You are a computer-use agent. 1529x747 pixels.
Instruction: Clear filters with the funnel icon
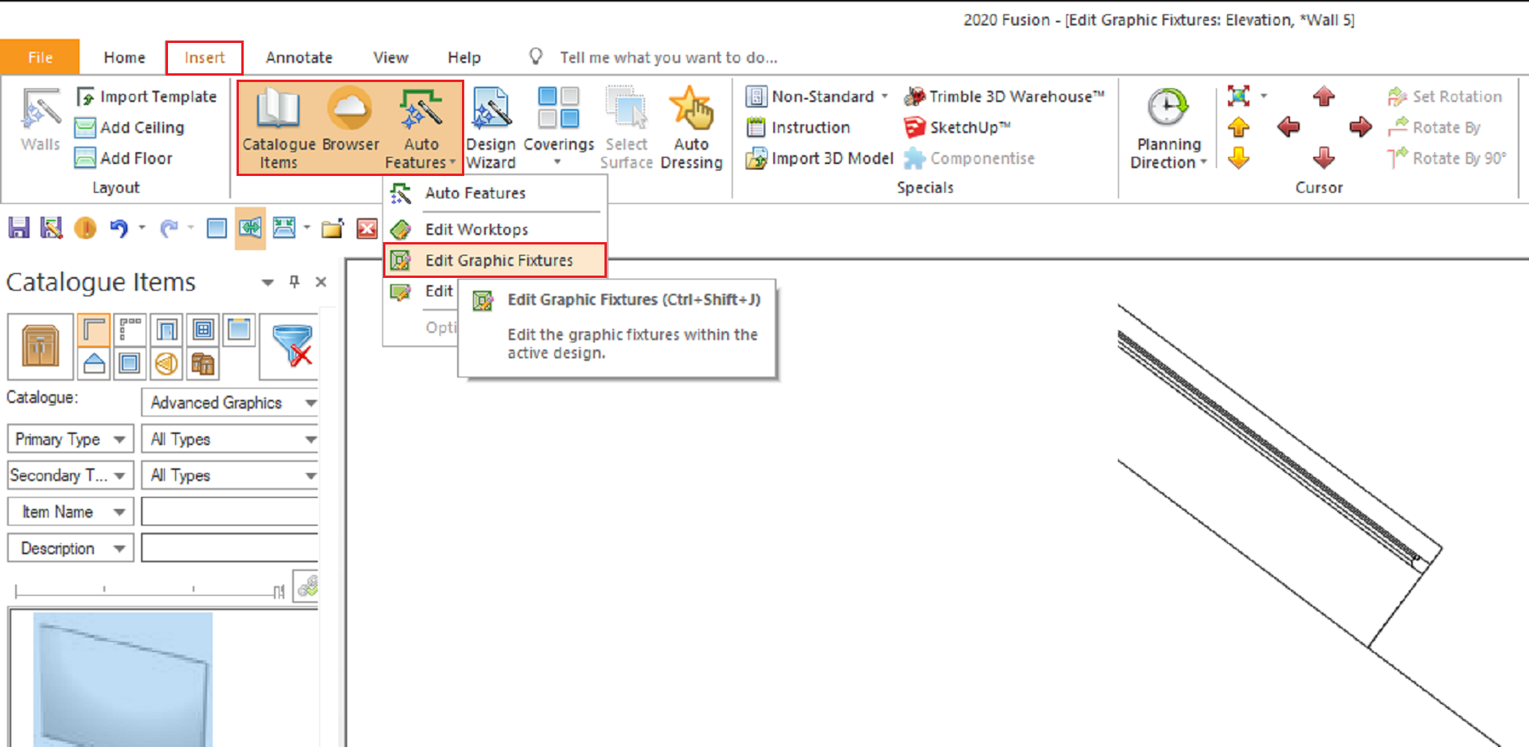coord(291,345)
